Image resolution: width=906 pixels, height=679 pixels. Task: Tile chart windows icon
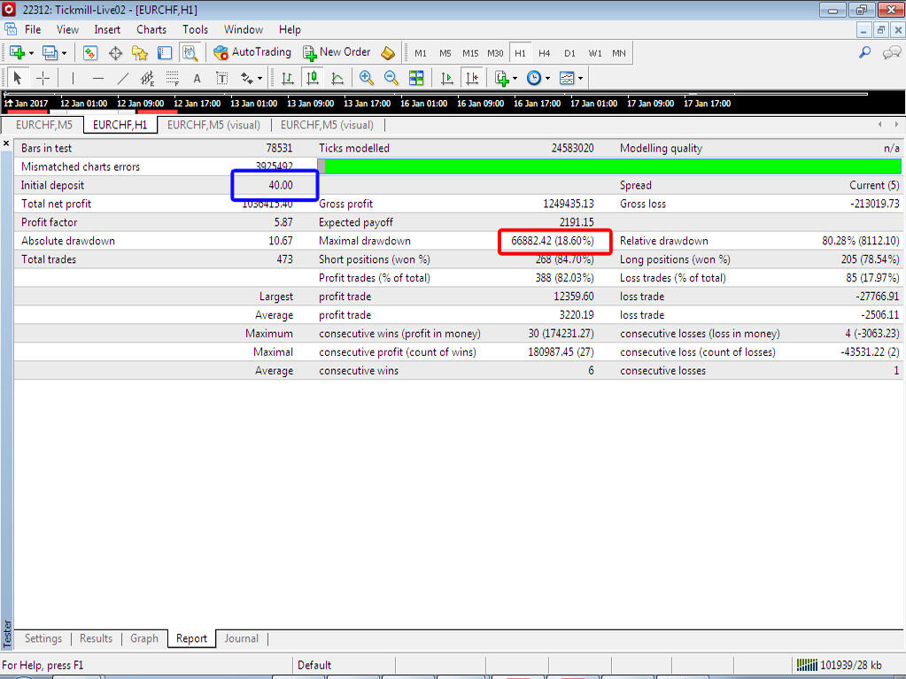point(416,78)
